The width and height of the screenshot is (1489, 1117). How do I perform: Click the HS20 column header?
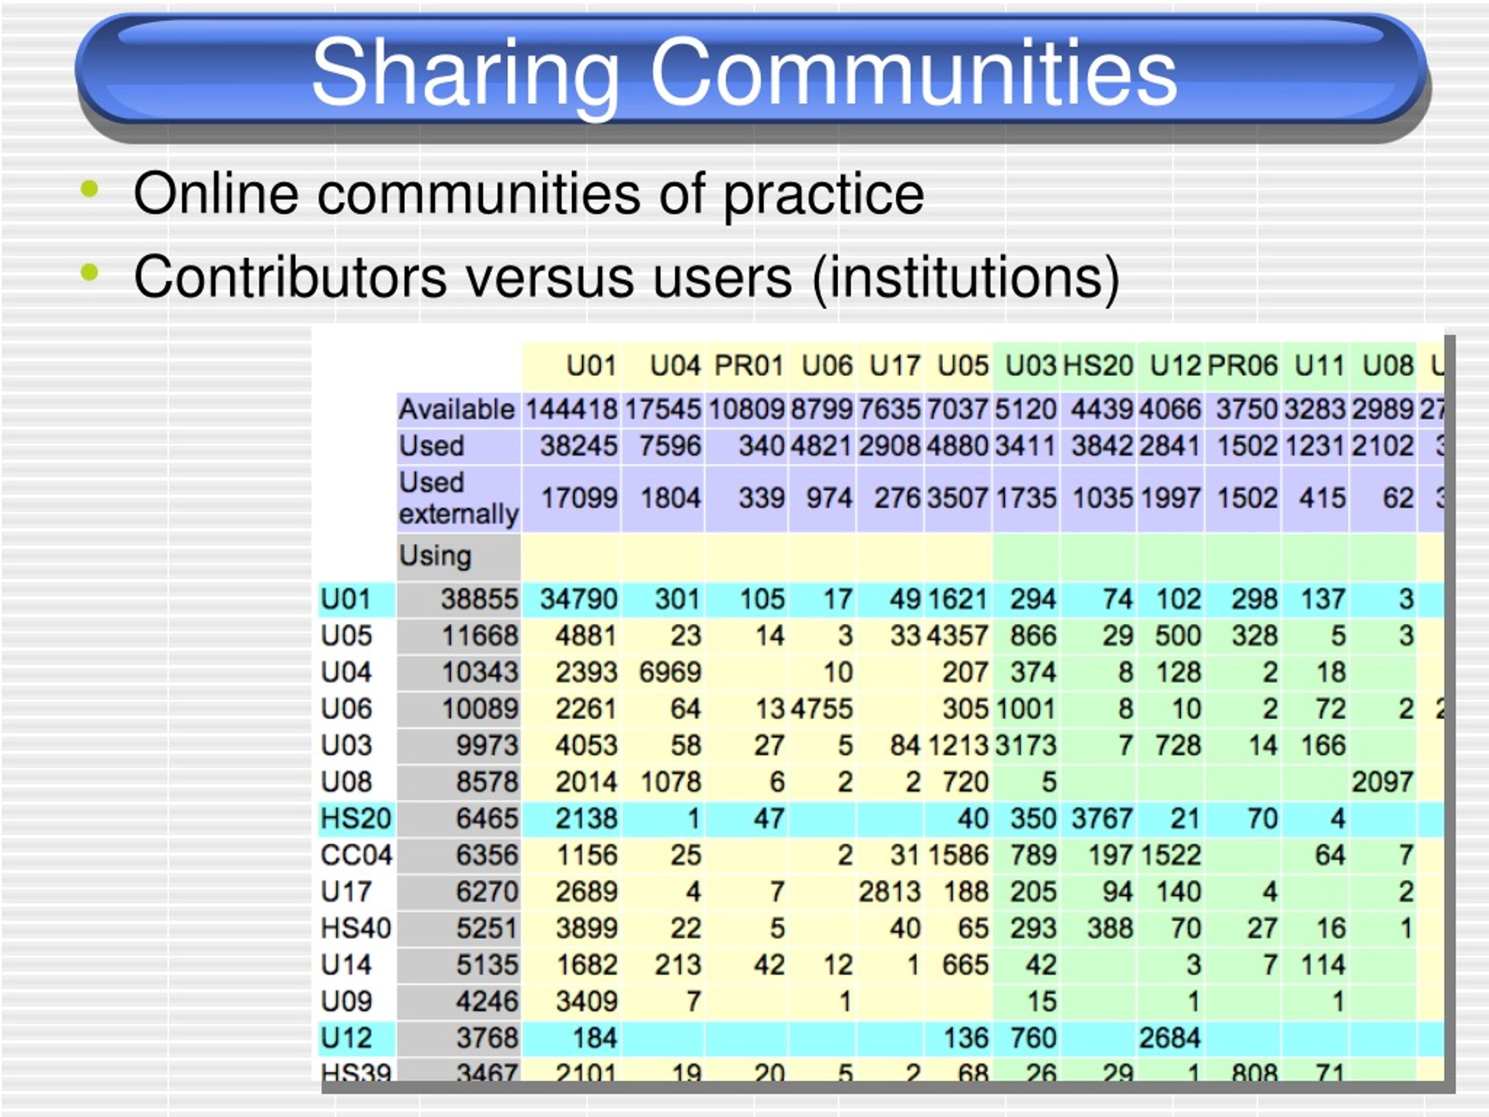tap(1098, 367)
